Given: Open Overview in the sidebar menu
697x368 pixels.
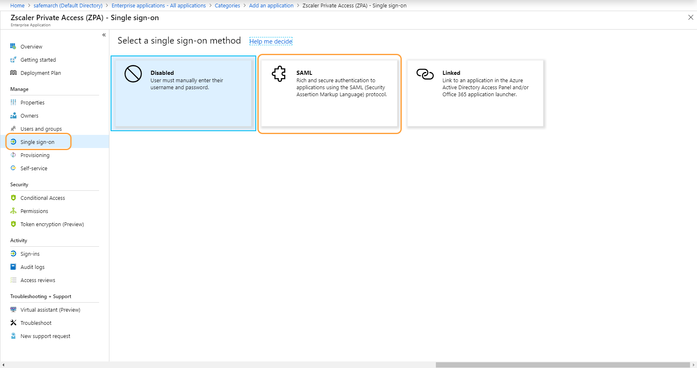Looking at the screenshot, I should pyautogui.click(x=31, y=46).
